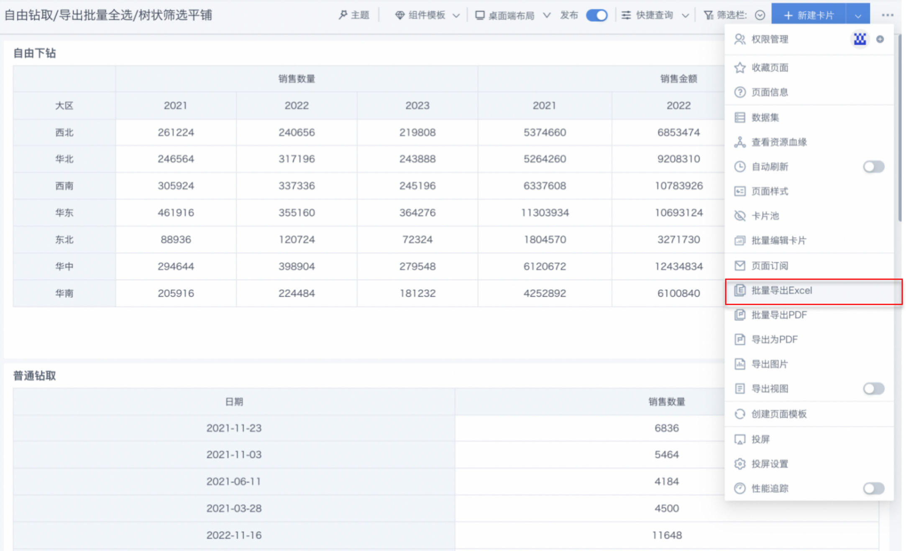The height and width of the screenshot is (551, 906).
Task: Click the filter bar funnel icon
Action: click(708, 15)
